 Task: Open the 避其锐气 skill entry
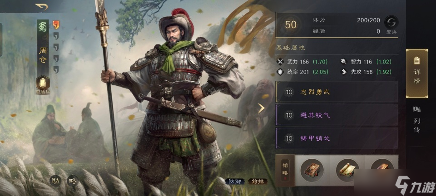click(337, 115)
